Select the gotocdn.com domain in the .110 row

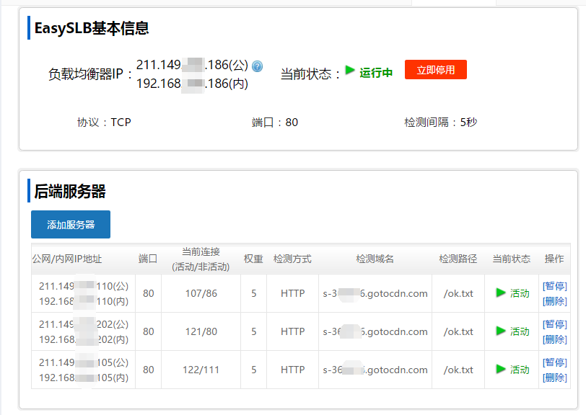(x=375, y=293)
